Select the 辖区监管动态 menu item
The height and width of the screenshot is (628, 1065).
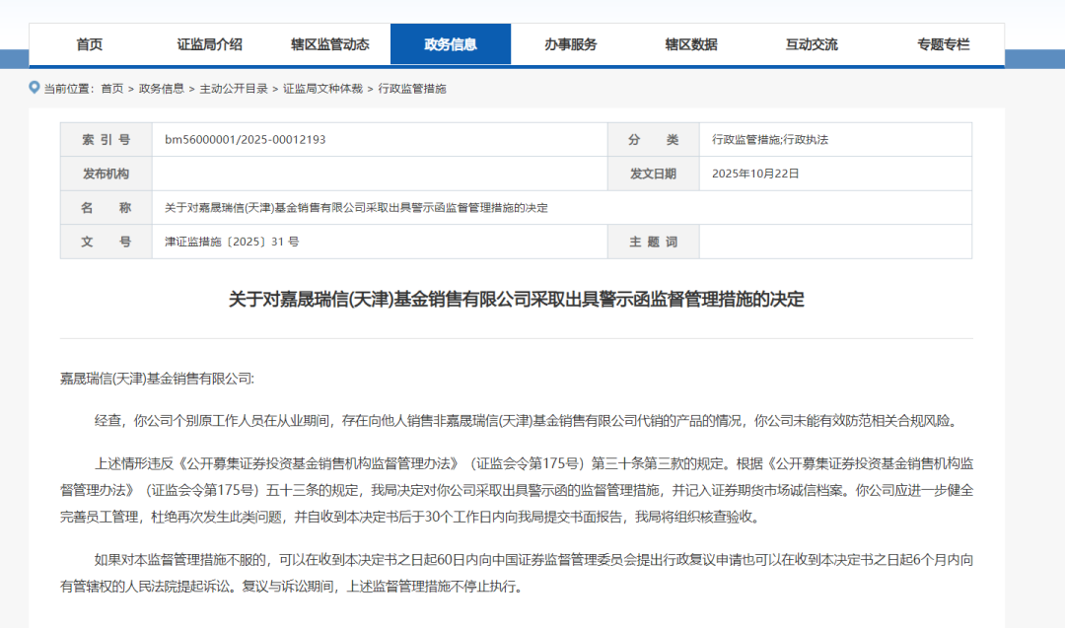click(329, 44)
